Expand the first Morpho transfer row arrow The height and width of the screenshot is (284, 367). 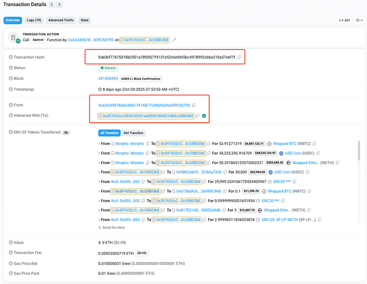(x=100, y=144)
